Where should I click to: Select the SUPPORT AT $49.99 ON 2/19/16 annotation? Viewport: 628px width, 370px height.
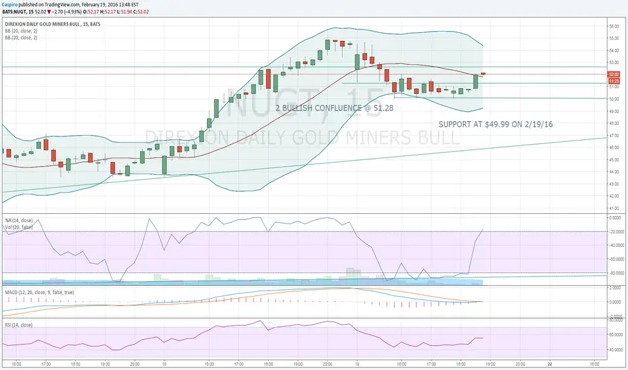(x=495, y=124)
